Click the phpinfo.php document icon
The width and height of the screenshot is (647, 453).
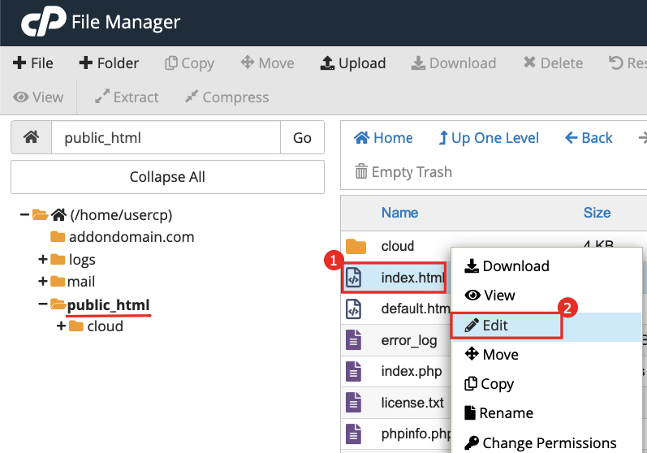353,434
